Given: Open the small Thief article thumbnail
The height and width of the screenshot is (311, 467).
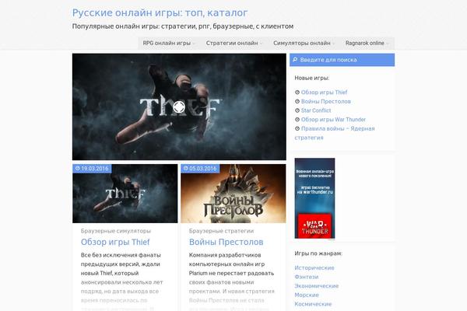Looking at the screenshot, I should pyautogui.click(x=125, y=194).
